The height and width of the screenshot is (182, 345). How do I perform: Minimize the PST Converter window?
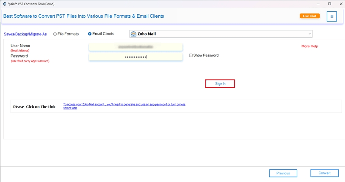[x=318, y=4]
